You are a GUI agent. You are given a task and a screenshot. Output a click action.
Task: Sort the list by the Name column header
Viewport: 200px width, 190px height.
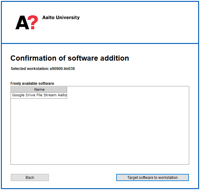39,89
